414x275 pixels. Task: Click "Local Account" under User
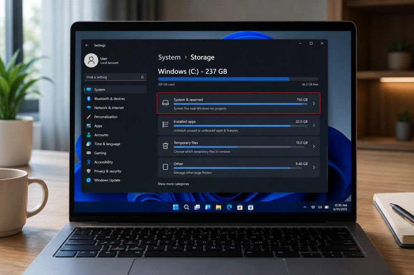(x=109, y=63)
